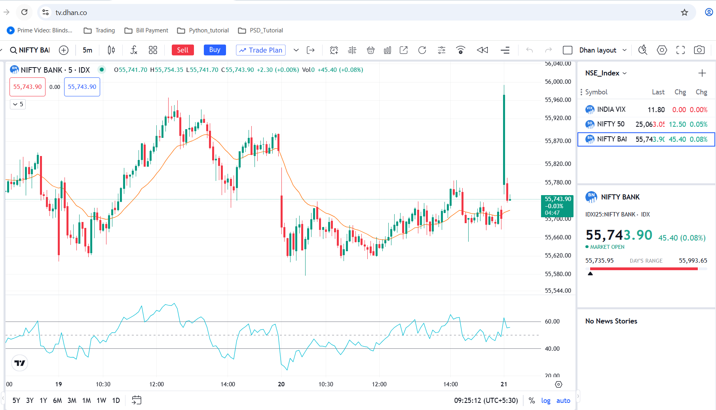Open the time axis settings gear
716x410 pixels.
click(558, 384)
